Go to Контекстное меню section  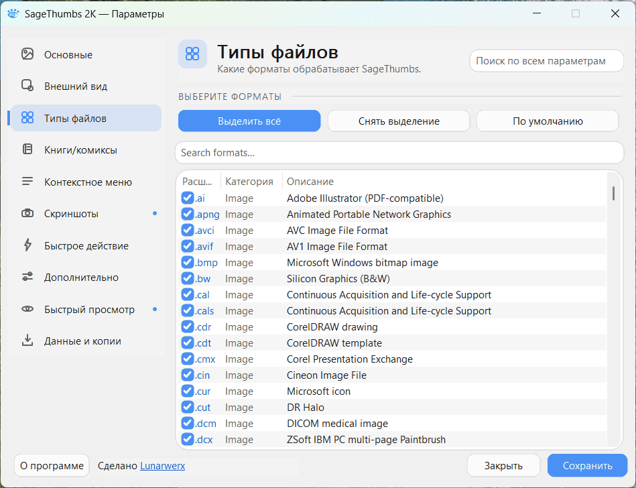tap(86, 182)
